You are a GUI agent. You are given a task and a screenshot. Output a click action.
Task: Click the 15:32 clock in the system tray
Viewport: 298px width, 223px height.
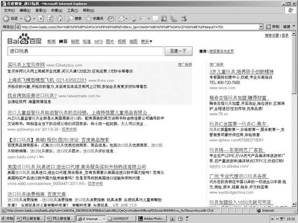click(x=290, y=219)
